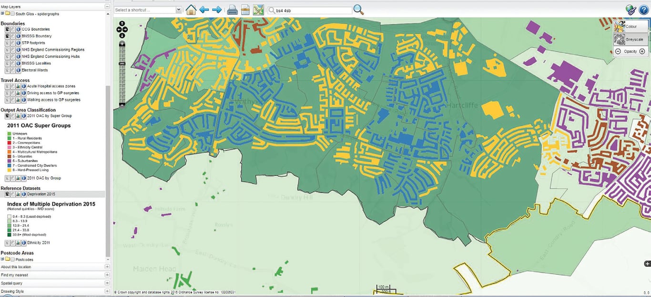Viewport: 651px width, 297px height.
Task: Click the magnifier search button
Action: coord(358,10)
